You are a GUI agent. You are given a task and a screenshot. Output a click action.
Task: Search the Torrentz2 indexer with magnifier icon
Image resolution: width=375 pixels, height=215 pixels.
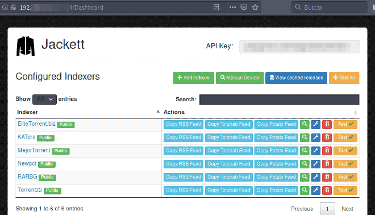pos(305,191)
